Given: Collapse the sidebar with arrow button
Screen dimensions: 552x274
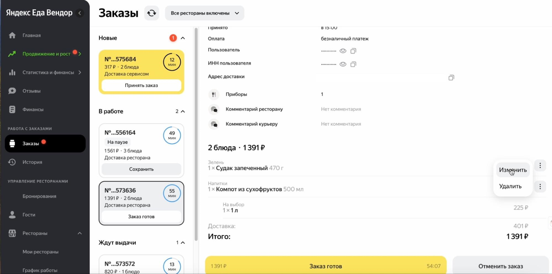Looking at the screenshot, I should (x=80, y=13).
